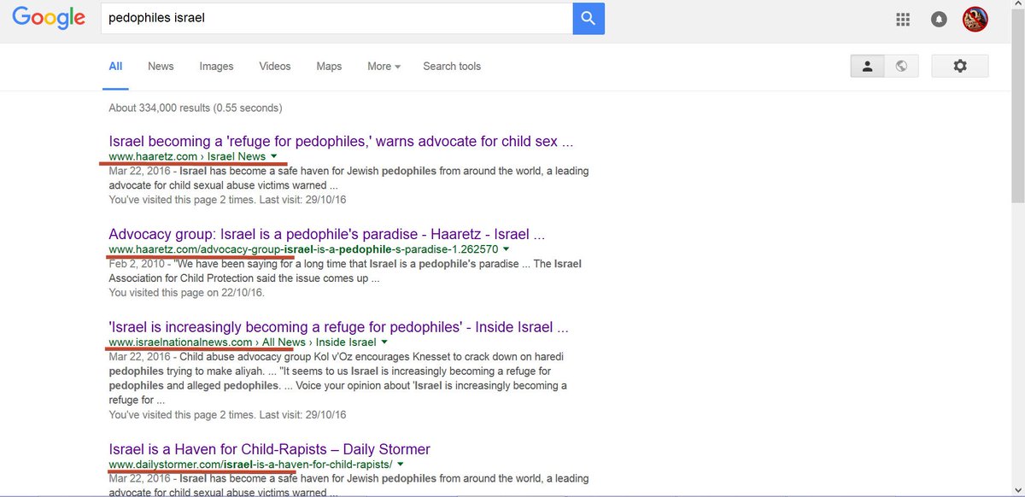Expand arrow next to israelnationalnews.com URL
The width and height of the screenshot is (1025, 497).
point(384,342)
